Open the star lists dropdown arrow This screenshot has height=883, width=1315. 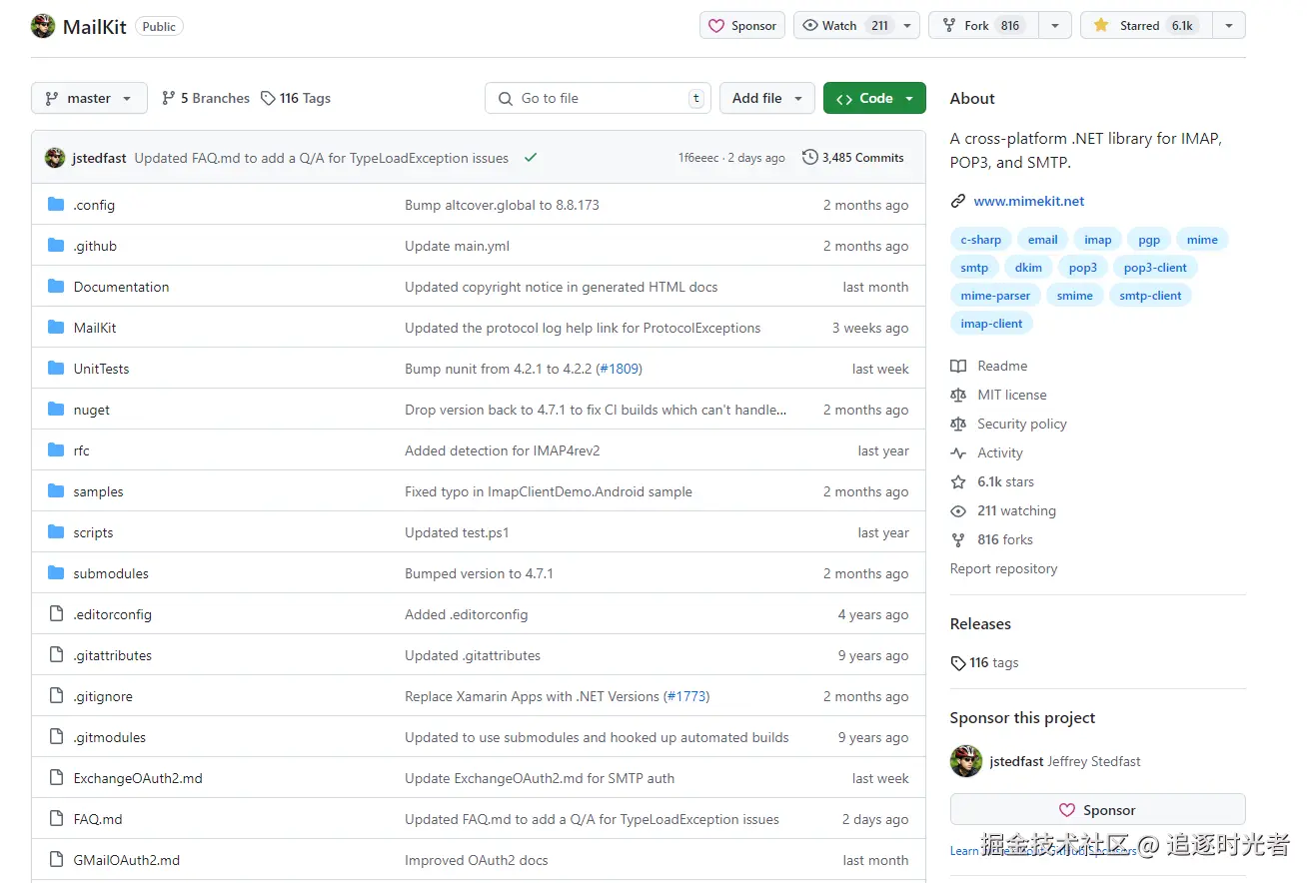click(1229, 26)
